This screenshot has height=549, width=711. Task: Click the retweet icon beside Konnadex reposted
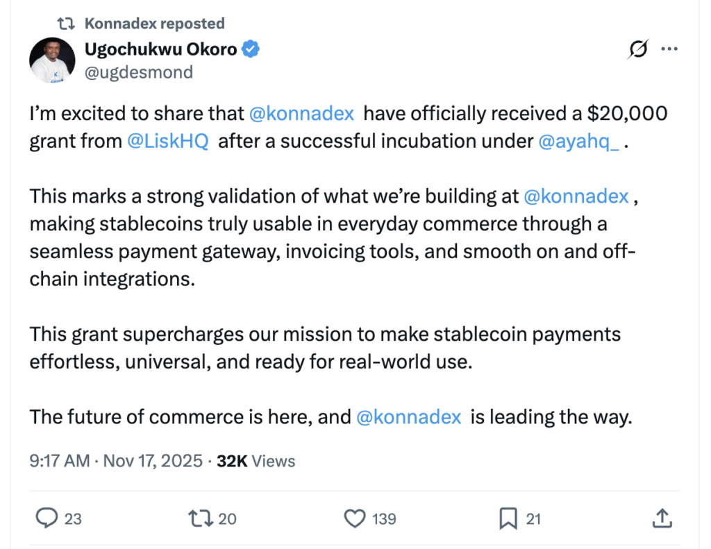point(66,24)
